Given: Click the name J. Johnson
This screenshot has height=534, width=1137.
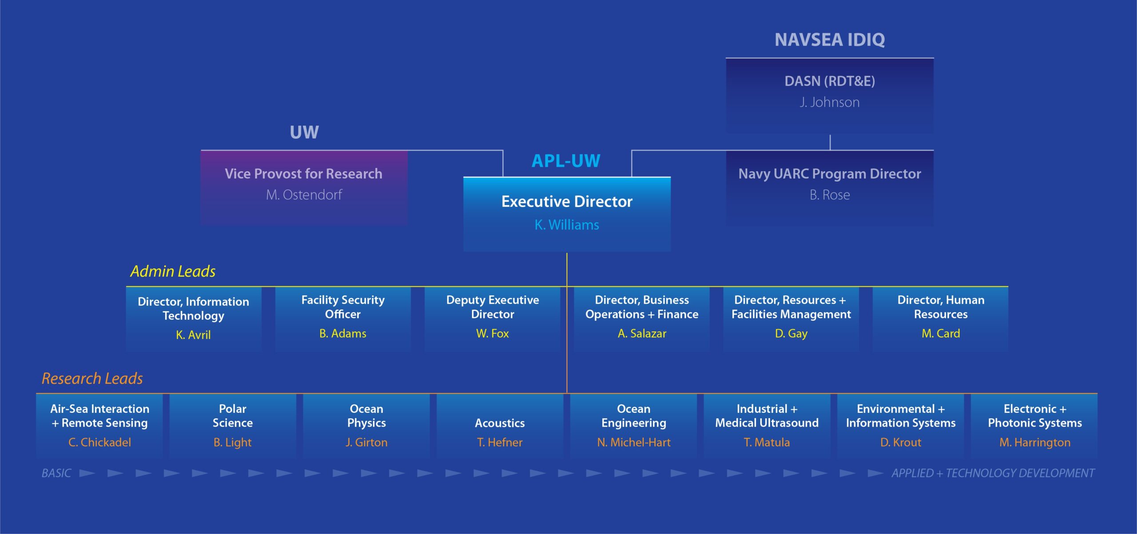Looking at the screenshot, I should pos(830,102).
